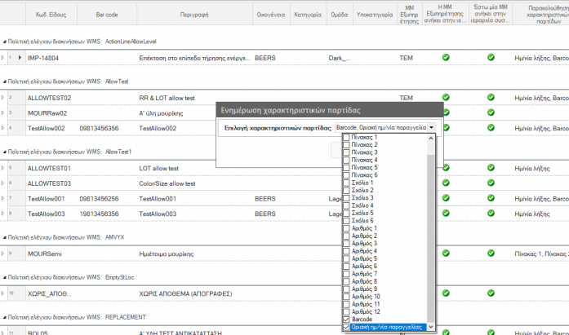This screenshot has width=569, height=335.
Task: Select the Dark_ group cell in IMP-14804 row
Action: (340, 58)
